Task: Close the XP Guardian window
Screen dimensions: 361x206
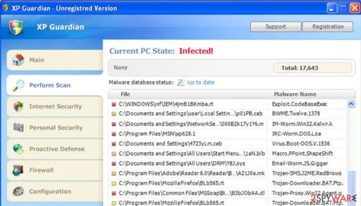Action: click(x=355, y=8)
